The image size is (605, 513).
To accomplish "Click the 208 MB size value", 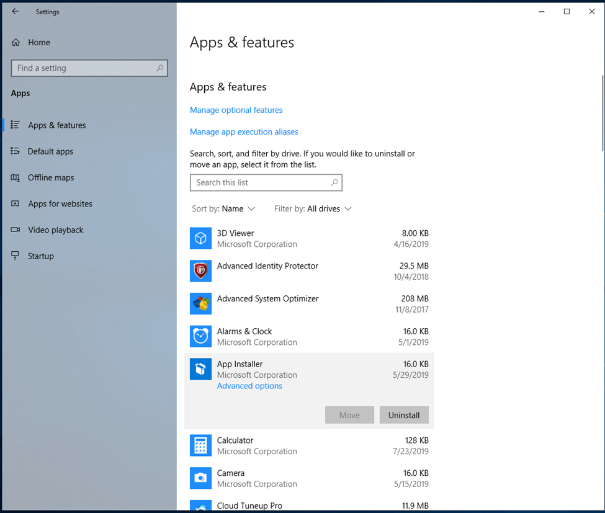I will point(415,298).
